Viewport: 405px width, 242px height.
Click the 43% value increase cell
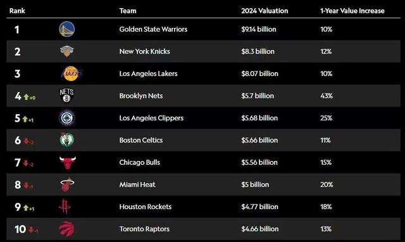327,96
